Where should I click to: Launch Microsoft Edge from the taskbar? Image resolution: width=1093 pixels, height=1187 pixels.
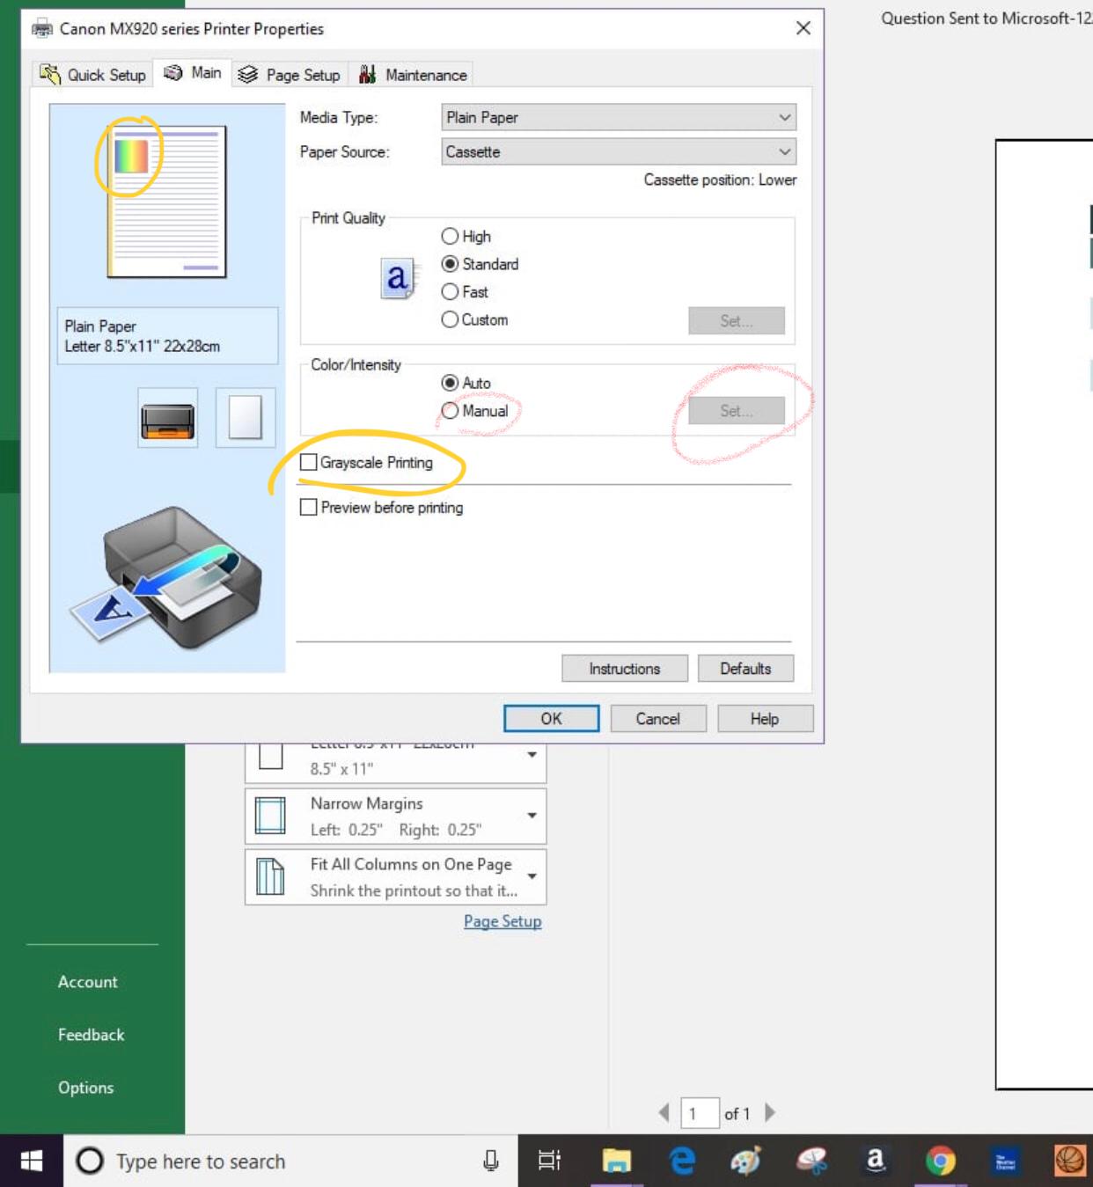coord(682,1161)
